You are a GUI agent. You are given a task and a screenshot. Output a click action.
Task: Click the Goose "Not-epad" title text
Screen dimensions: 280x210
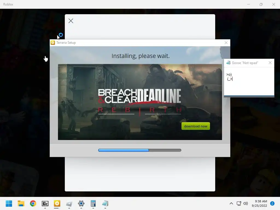tap(245, 63)
